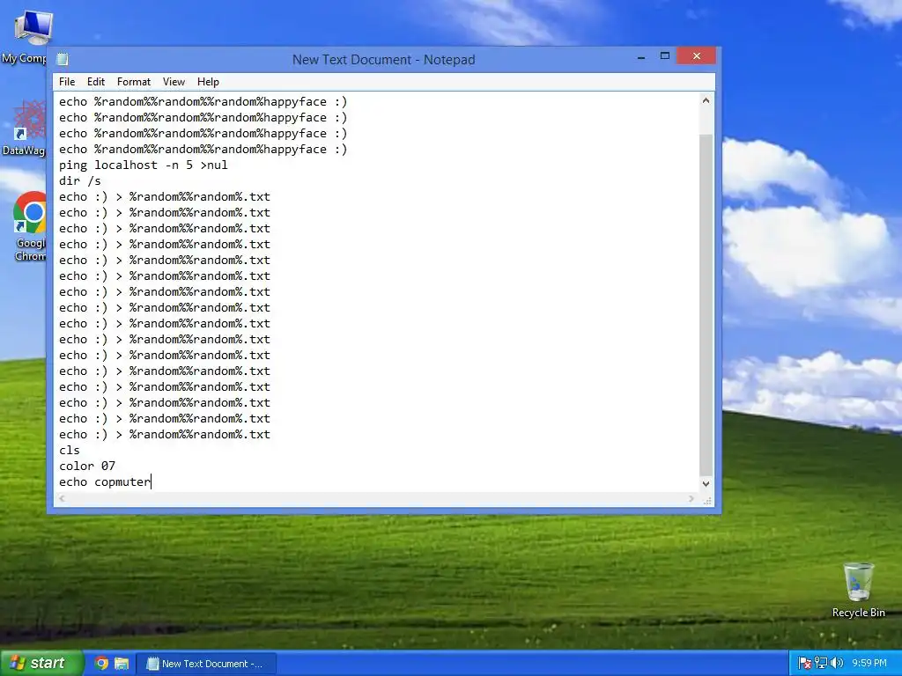Screen dimensions: 902x676
Task: Click the line 'ping localhost -n 5 >nul'
Action: pos(144,165)
